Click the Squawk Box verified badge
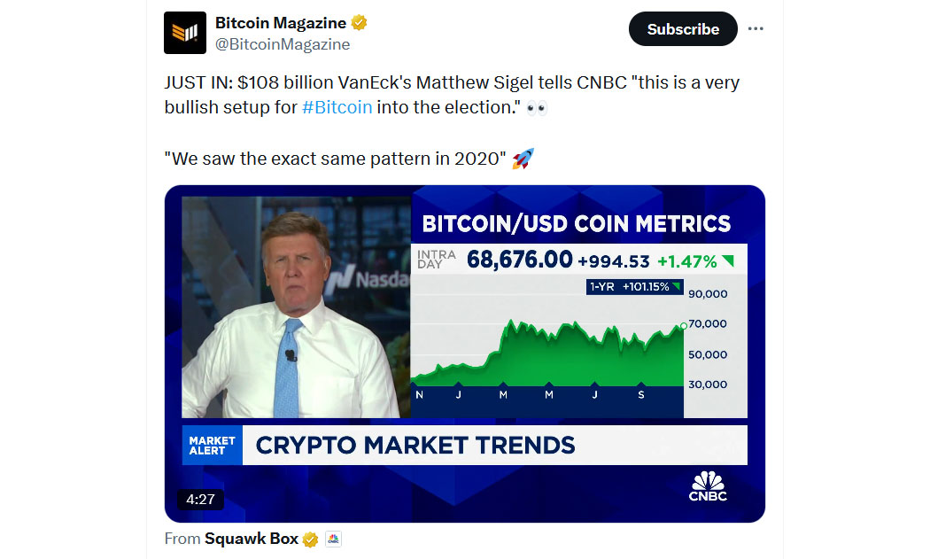 pos(310,540)
